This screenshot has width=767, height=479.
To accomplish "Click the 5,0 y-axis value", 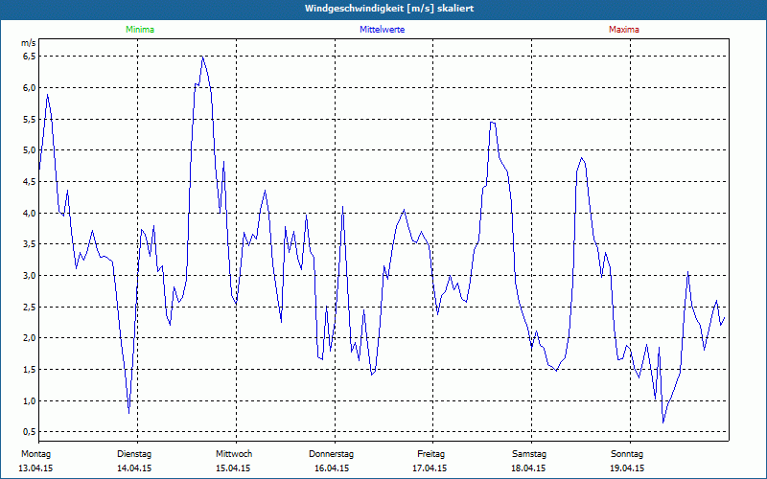I will pyautogui.click(x=30, y=150).
